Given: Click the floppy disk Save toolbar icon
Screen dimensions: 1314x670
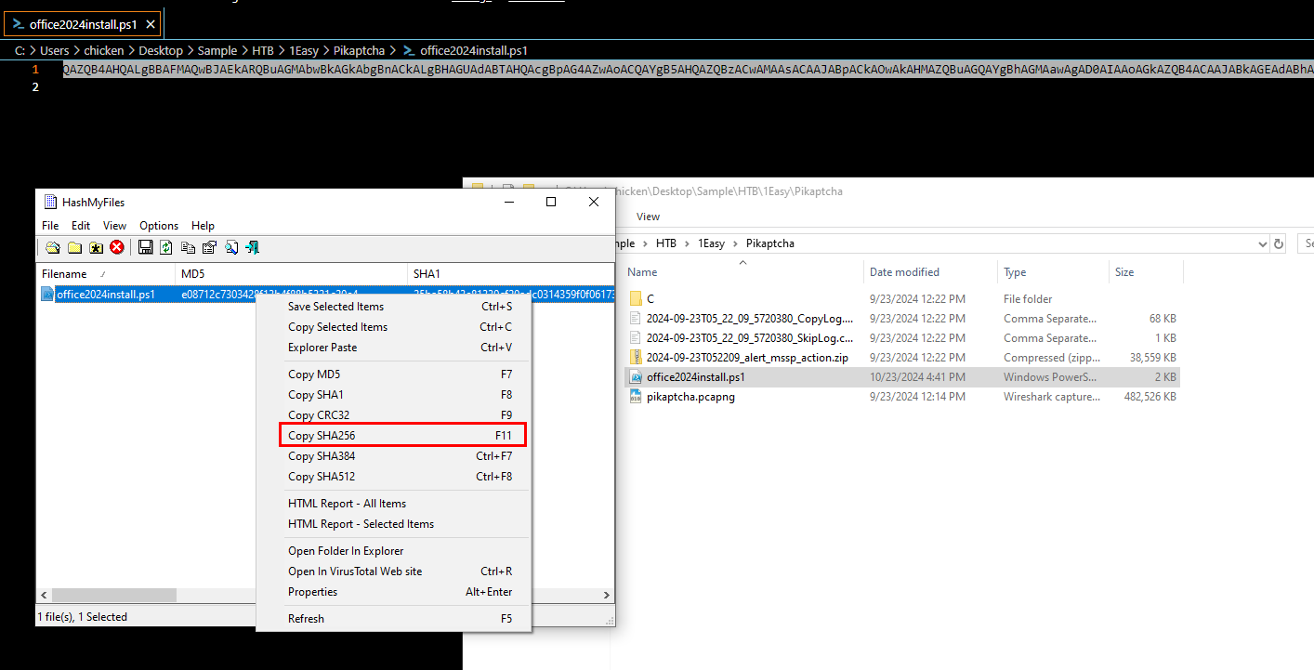Looking at the screenshot, I should click(x=146, y=247).
